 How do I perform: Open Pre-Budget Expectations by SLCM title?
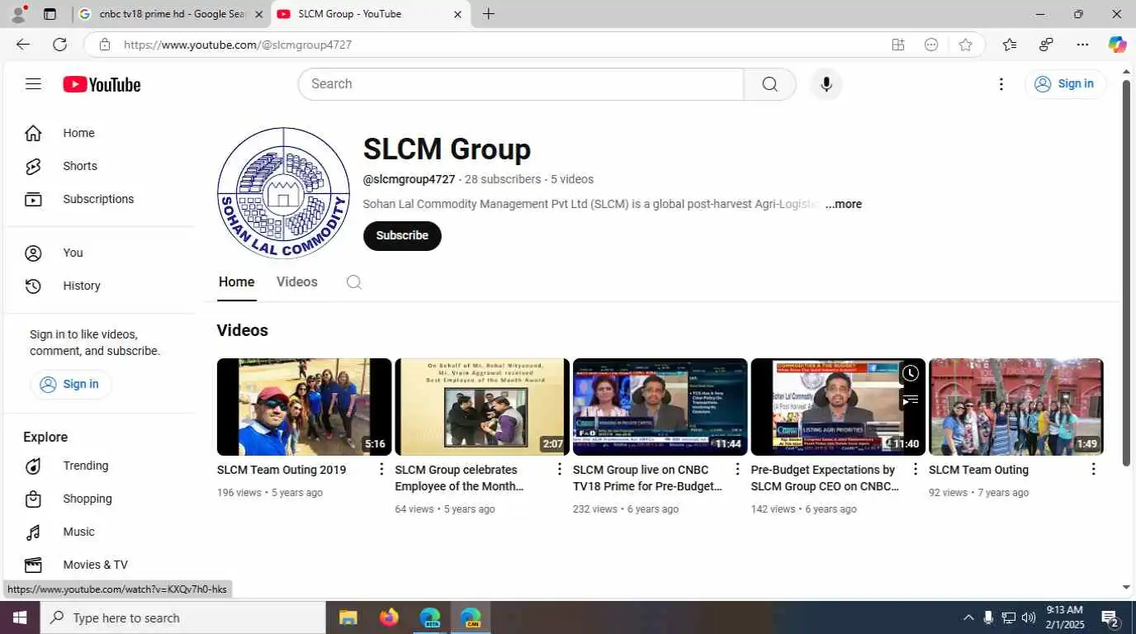point(825,478)
